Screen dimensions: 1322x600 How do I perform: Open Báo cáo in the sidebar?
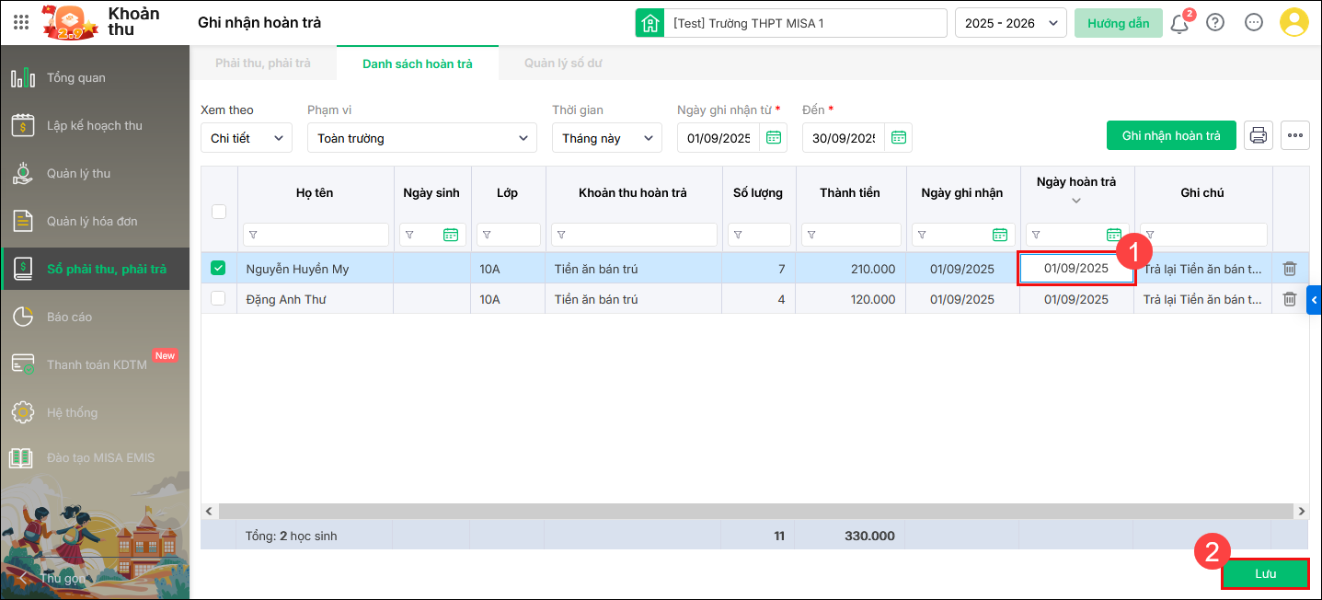coord(95,317)
